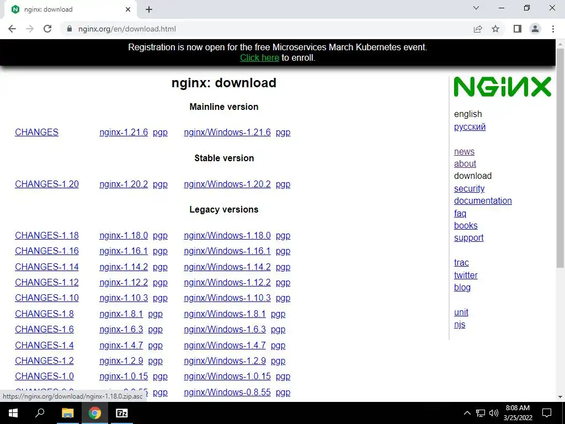Open CHANGES-1.8 link
Image resolution: width=565 pixels, height=424 pixels.
(x=44, y=314)
